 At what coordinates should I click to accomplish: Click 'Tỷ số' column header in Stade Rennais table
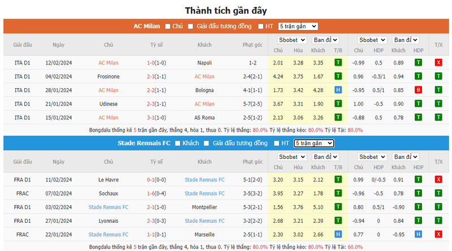pos(157,162)
